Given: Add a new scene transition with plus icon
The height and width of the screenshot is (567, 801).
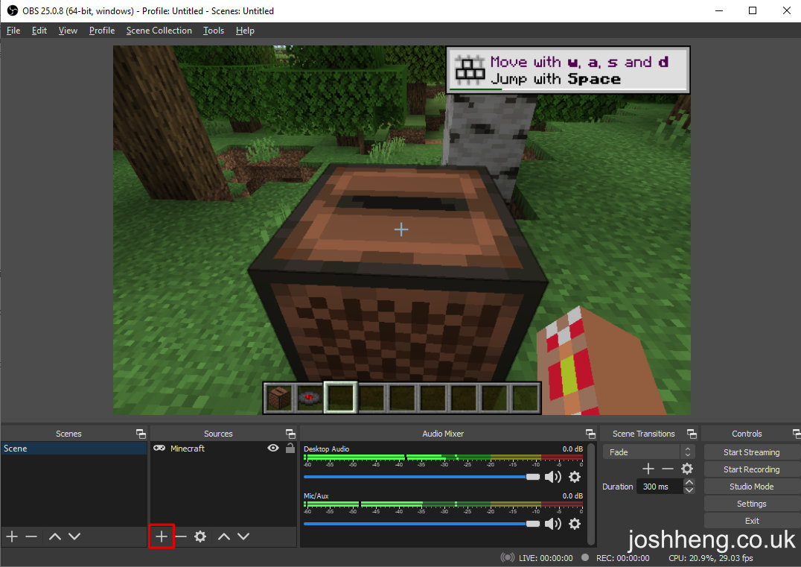Looking at the screenshot, I should [648, 469].
